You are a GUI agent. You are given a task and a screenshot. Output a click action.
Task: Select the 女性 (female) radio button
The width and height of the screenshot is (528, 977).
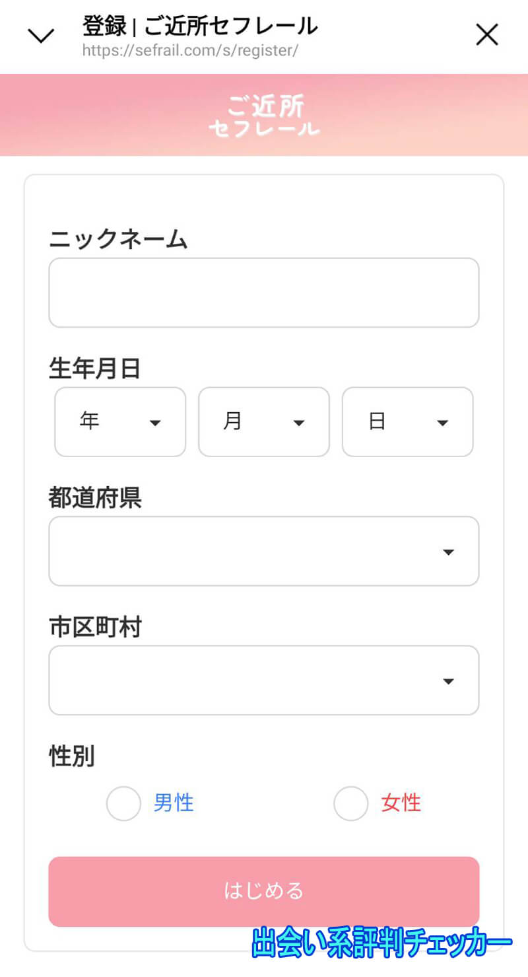[x=350, y=803]
